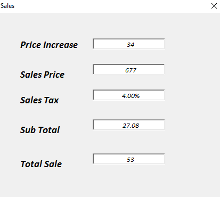Click inside the Sub Total field
The image size is (220, 197).
pos(129,125)
